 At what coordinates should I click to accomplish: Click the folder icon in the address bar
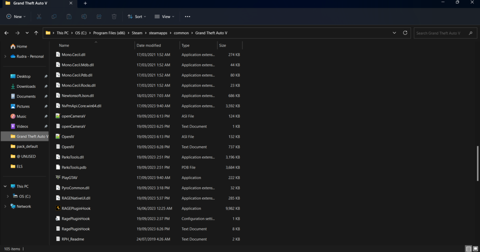pyautogui.click(x=48, y=33)
